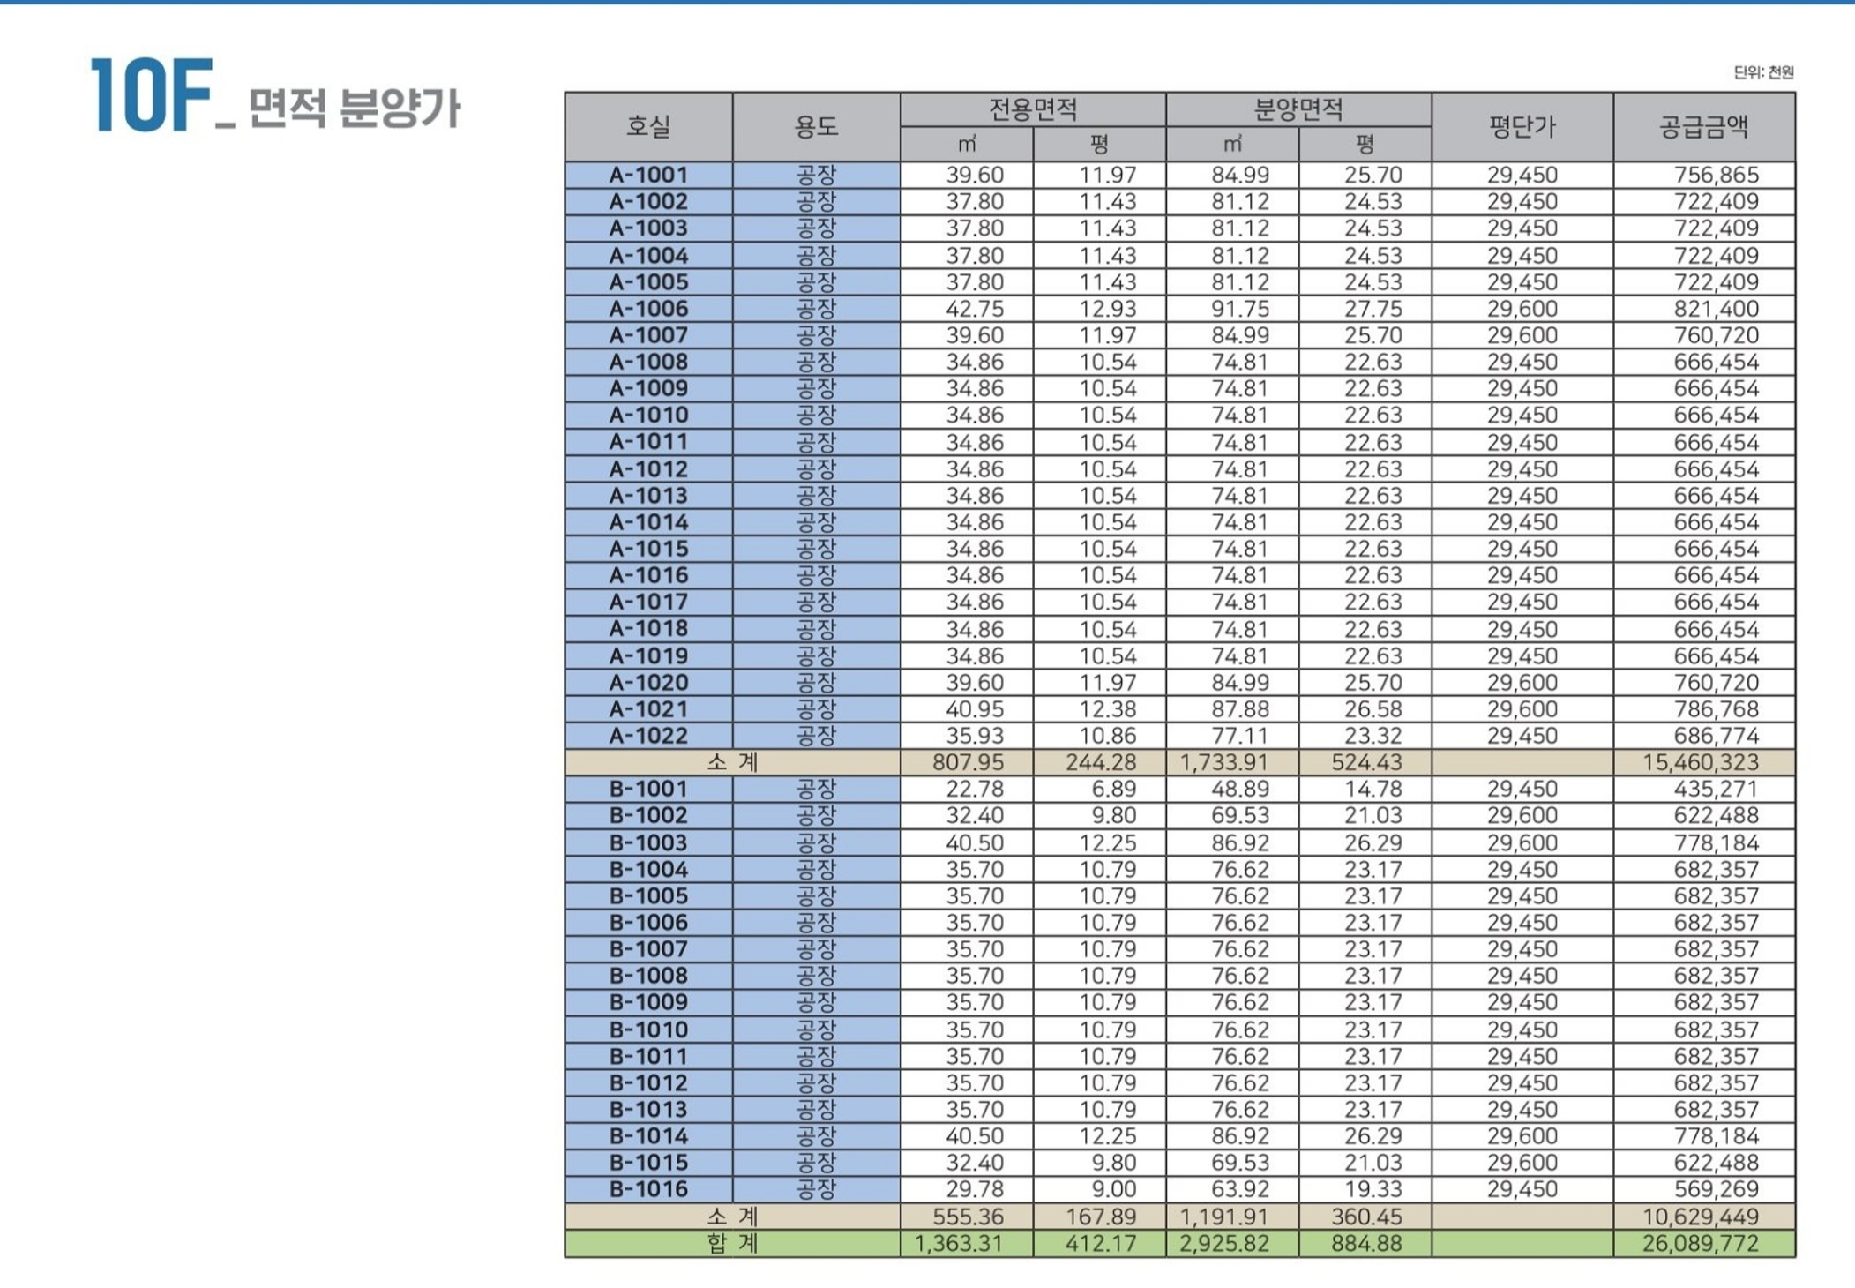Click second subtotal amount 10,629,449
The height and width of the screenshot is (1288, 1855).
click(x=1700, y=1217)
